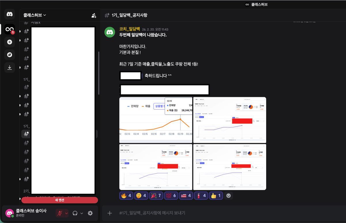The width and height of the screenshot is (346, 223).
Task: Click the 코치_일당백 author name
Action: pos(129,29)
